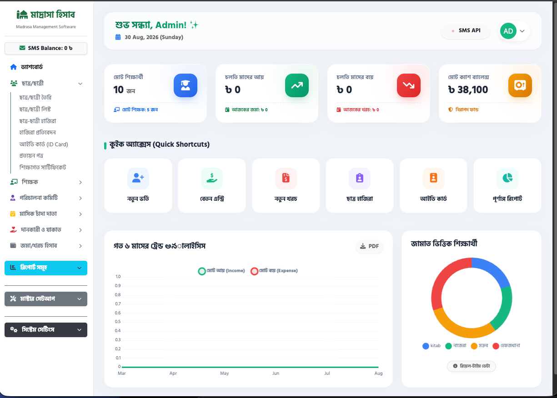Open the বেতন এন্ট্রি quick shortcut

click(212, 185)
